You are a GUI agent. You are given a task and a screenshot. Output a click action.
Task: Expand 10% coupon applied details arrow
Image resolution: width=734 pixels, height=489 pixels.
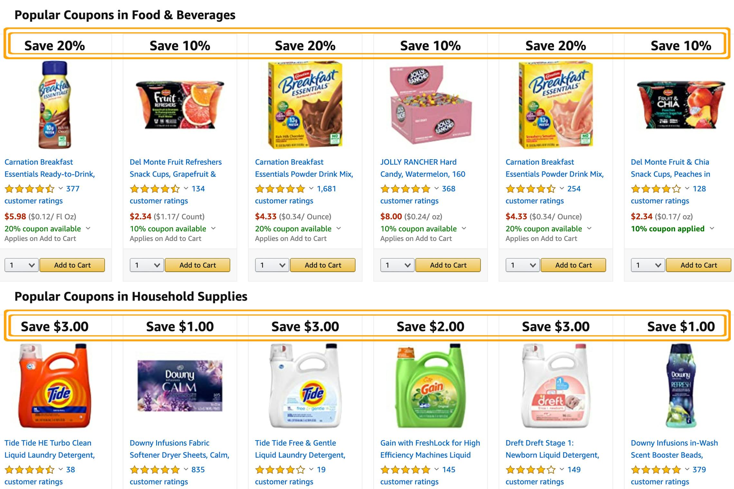click(x=712, y=228)
